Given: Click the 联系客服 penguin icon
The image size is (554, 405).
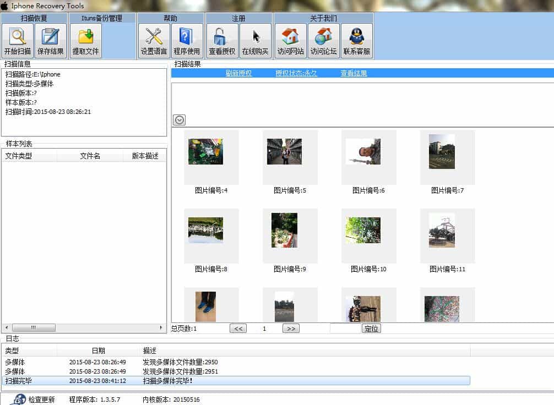Looking at the screenshot, I should (356, 40).
